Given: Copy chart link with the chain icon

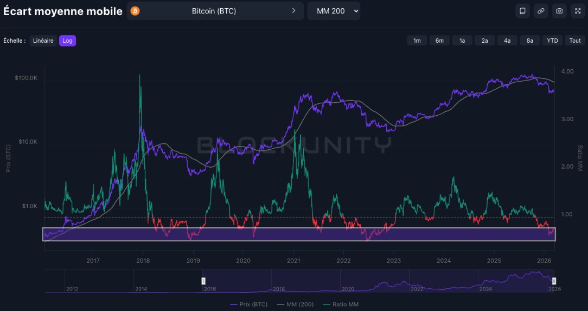Looking at the screenshot, I should (x=541, y=11).
